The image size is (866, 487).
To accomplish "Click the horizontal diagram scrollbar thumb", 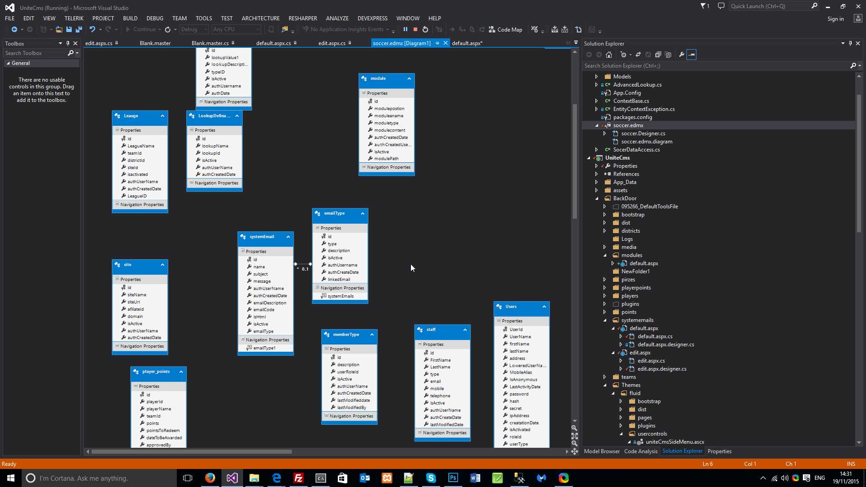I will (192, 451).
